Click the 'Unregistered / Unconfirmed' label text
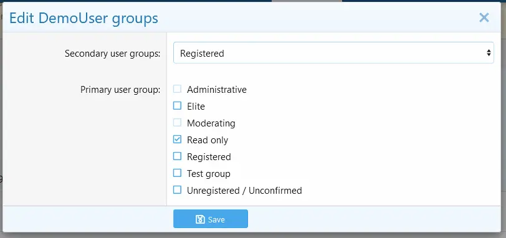 244,191
